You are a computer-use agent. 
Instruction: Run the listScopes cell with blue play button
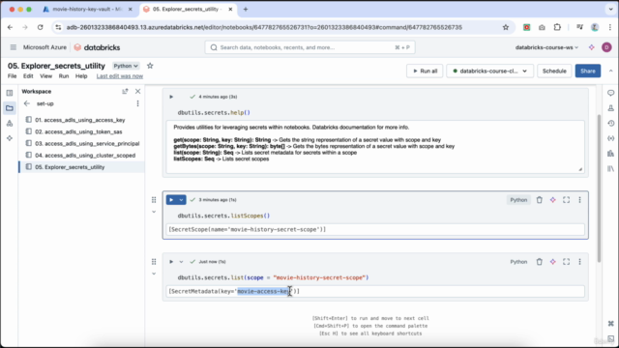(171, 200)
